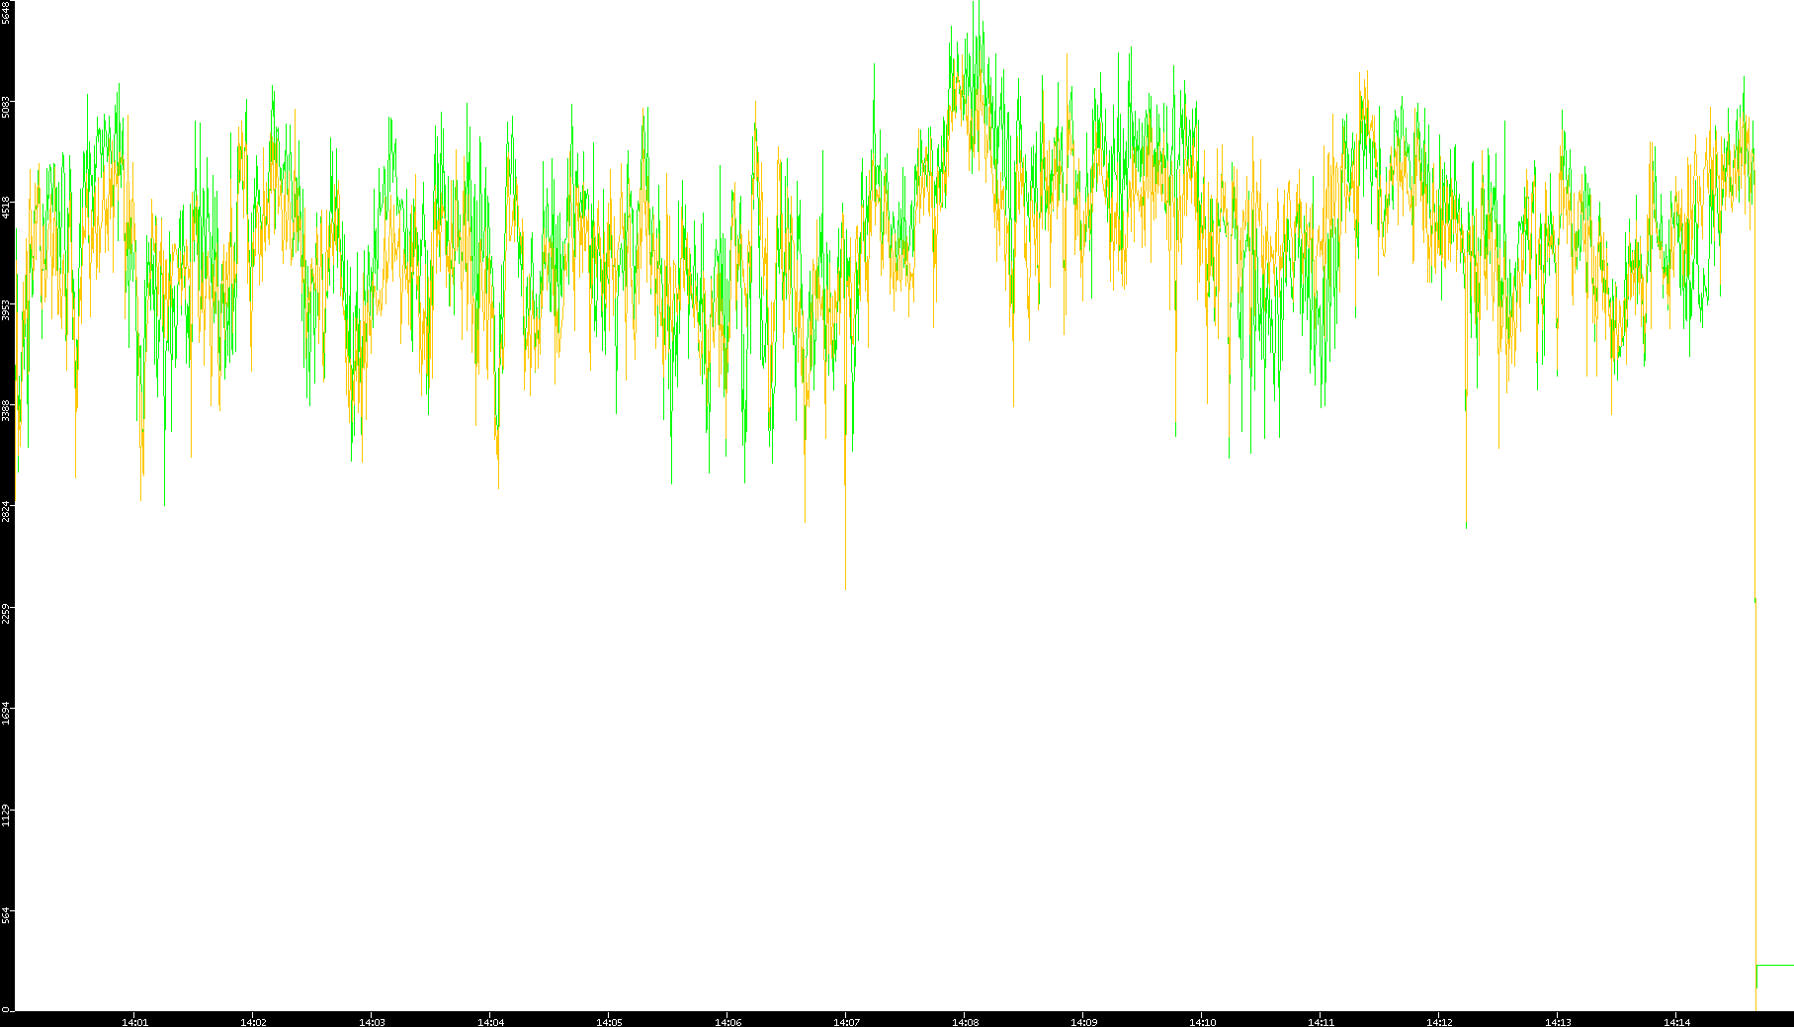Click the 14:06 time axis label

[x=727, y=1021]
